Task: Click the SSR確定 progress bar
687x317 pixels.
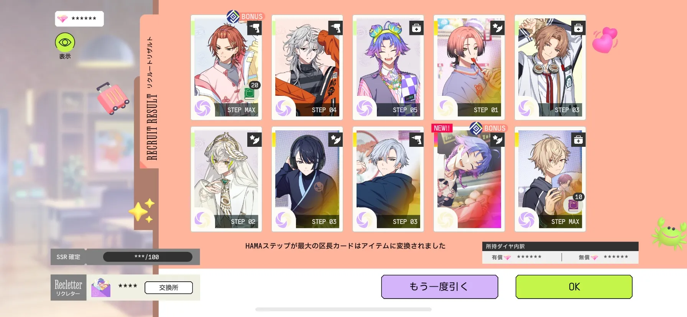Action: (x=148, y=257)
